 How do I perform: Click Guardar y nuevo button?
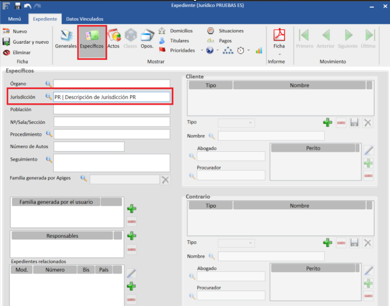click(x=26, y=42)
